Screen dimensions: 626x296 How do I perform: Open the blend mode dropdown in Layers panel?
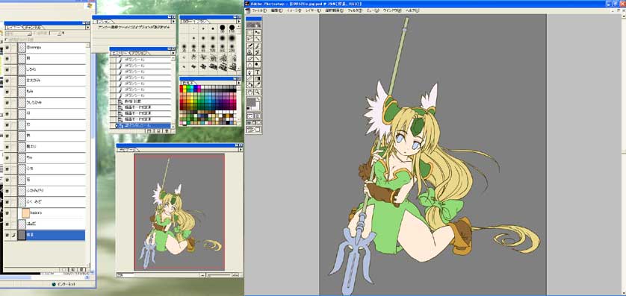click(x=19, y=34)
